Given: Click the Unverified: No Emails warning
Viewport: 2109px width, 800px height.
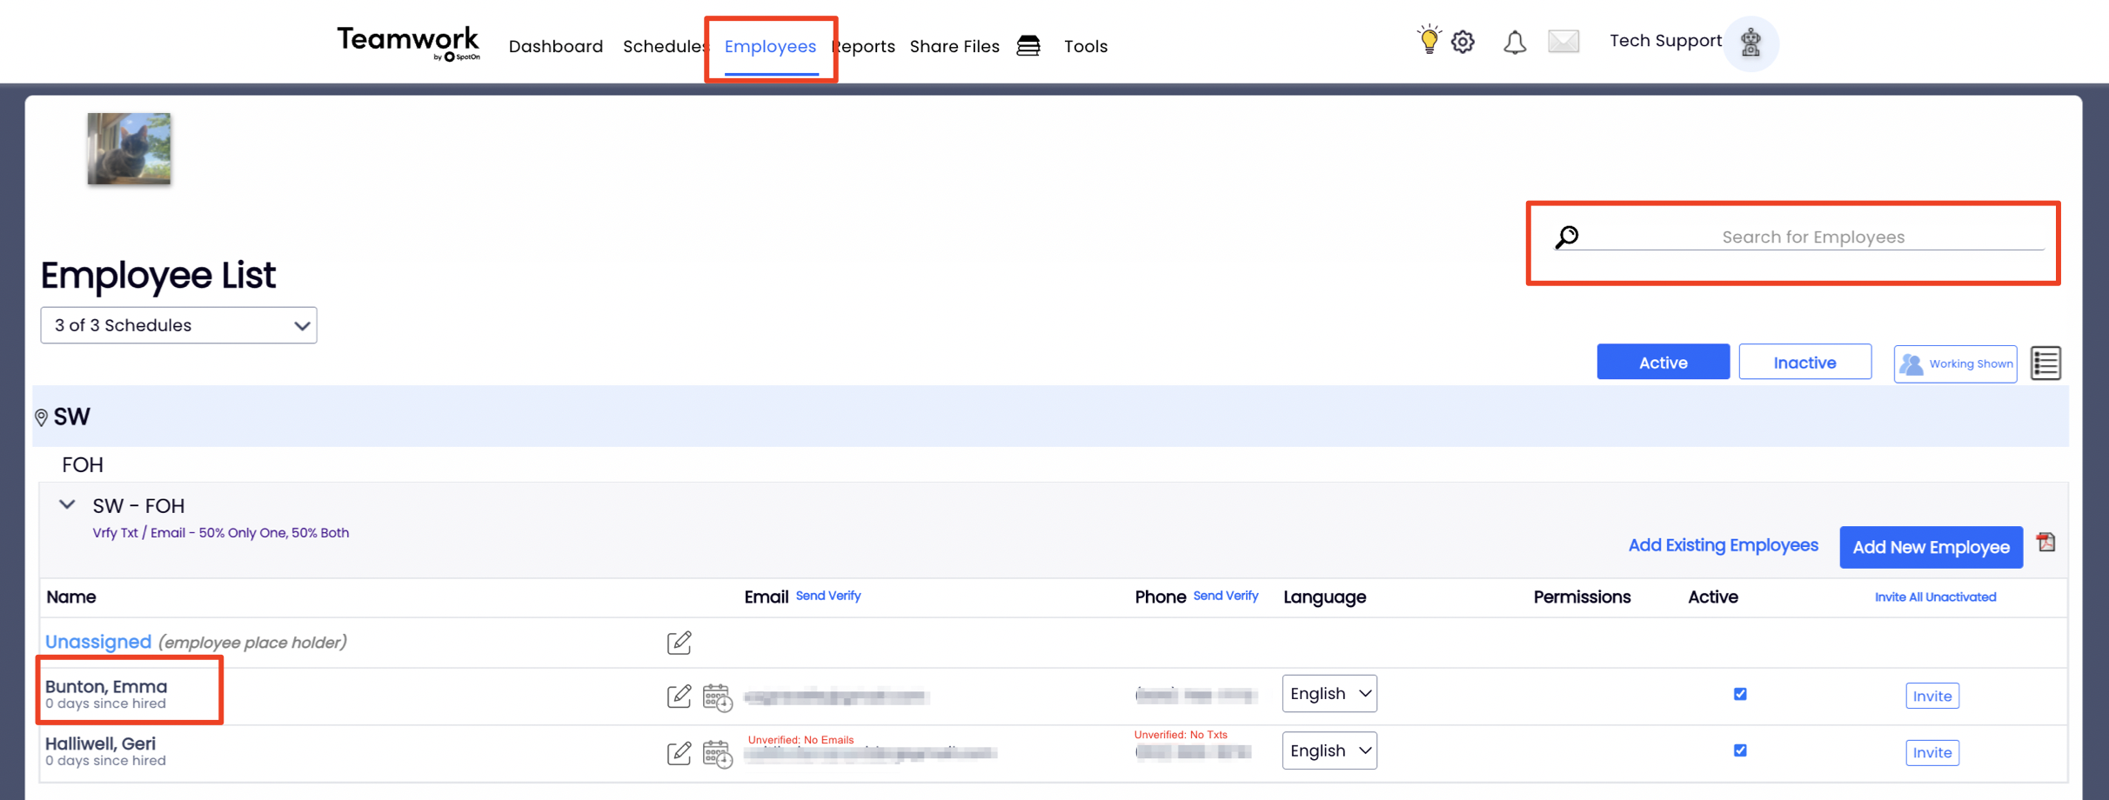Looking at the screenshot, I should tap(800, 740).
